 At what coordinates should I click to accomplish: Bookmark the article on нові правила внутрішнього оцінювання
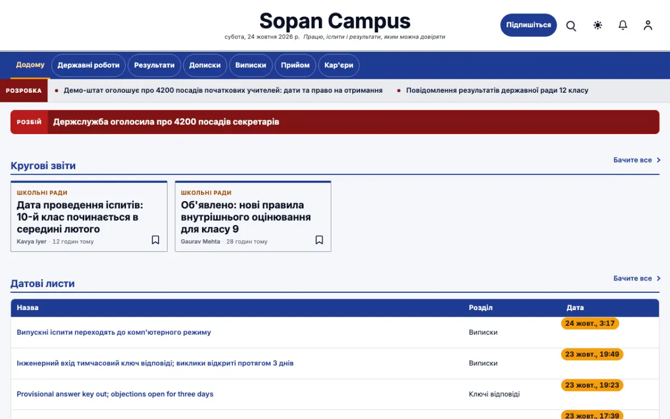click(x=319, y=240)
